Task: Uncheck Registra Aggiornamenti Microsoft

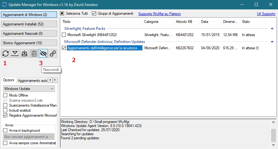Action: click(x=5, y=115)
